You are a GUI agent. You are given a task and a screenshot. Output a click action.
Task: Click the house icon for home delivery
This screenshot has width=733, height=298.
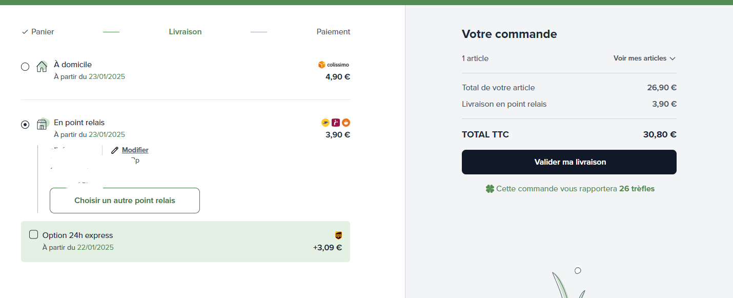click(42, 67)
